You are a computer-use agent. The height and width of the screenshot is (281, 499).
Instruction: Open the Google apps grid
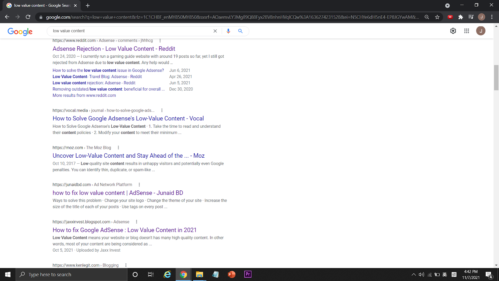tap(467, 31)
